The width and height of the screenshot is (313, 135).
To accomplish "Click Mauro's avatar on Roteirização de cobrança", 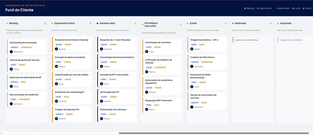I will 101,119.
